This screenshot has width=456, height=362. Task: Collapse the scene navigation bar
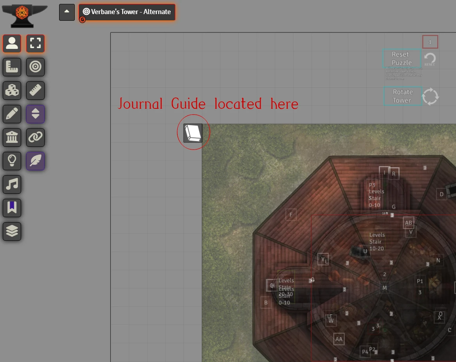tap(67, 12)
